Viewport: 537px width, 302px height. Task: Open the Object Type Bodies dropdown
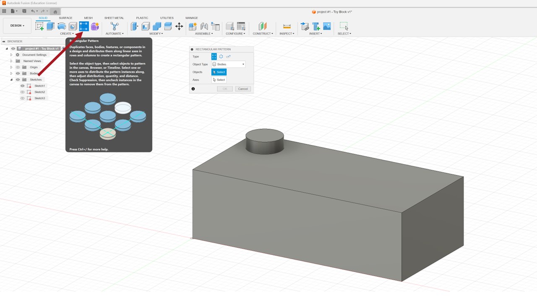click(x=228, y=64)
